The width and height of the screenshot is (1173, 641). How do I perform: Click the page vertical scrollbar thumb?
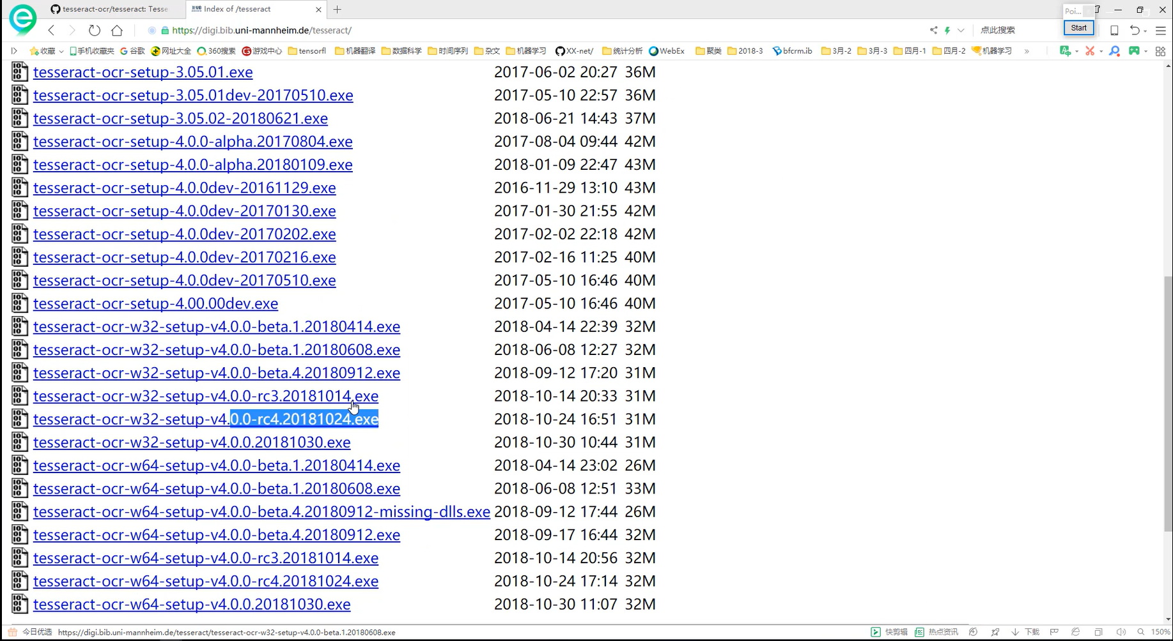[x=1167, y=403]
